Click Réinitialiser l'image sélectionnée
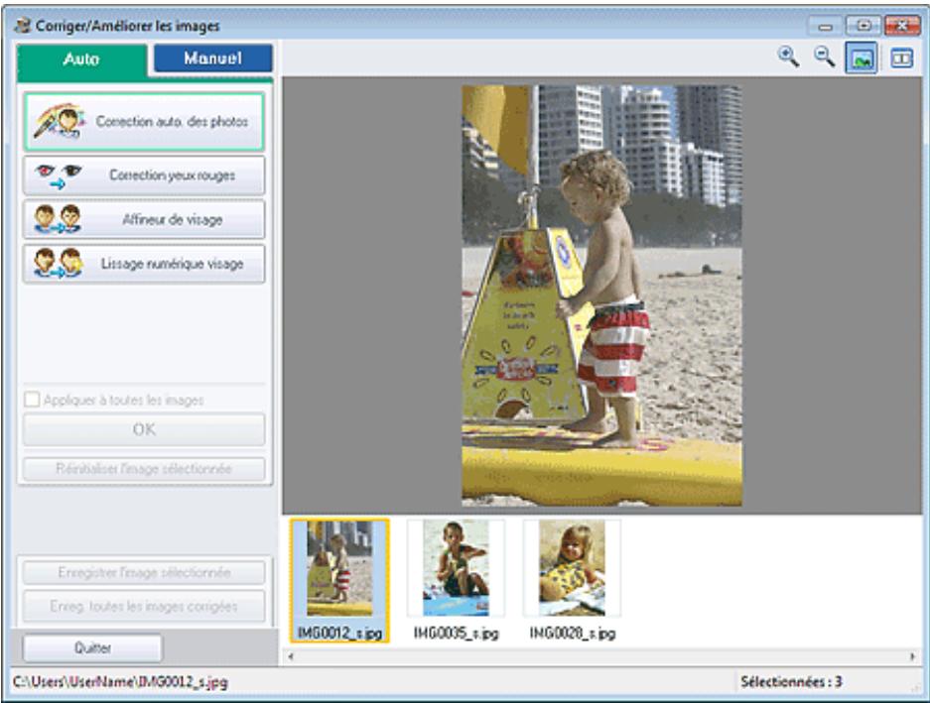Image resolution: width=930 pixels, height=703 pixels. [144, 469]
